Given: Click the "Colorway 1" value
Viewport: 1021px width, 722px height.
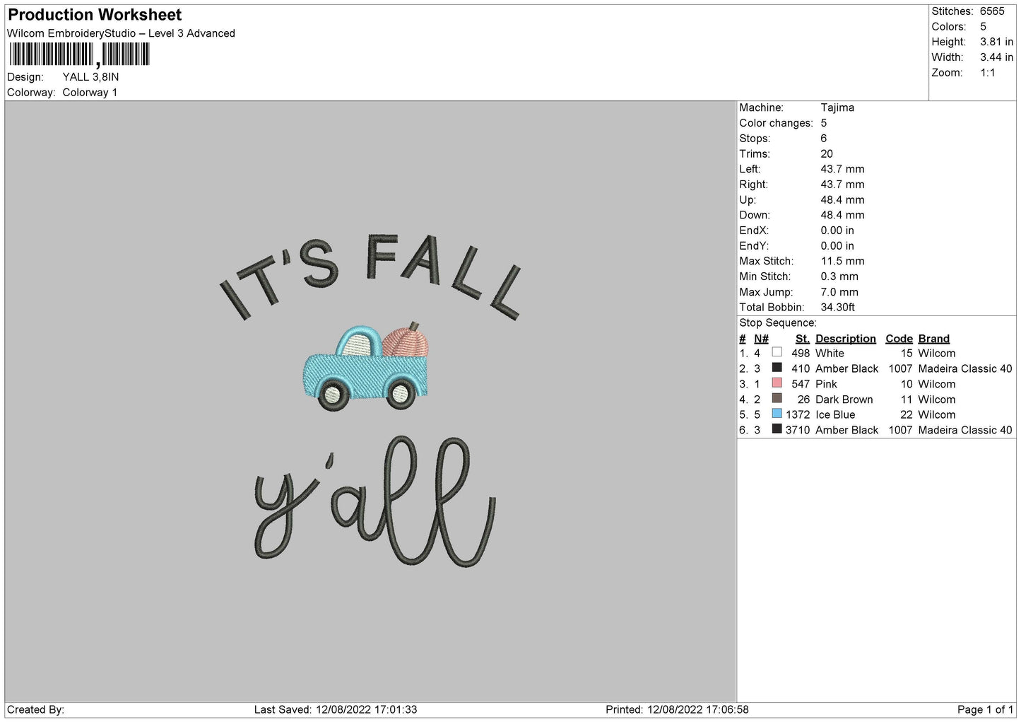Looking at the screenshot, I should [90, 93].
